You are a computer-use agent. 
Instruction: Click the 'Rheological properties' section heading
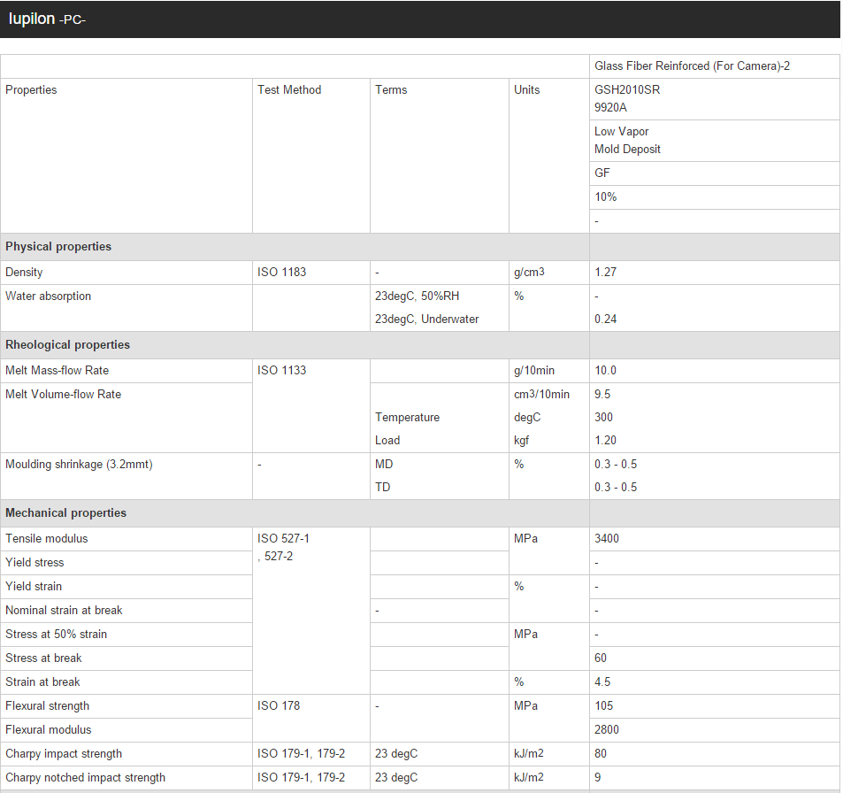click(68, 345)
